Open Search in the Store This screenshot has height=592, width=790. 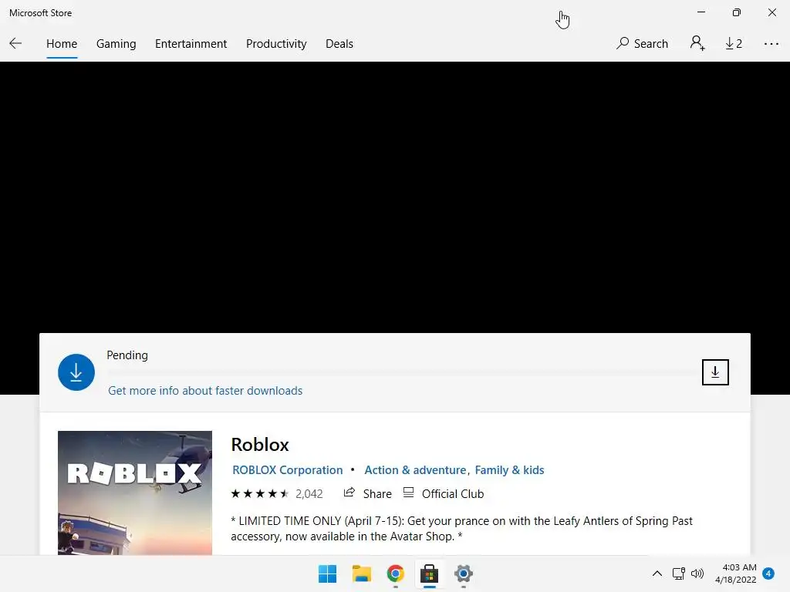[x=642, y=44]
